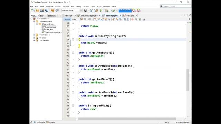Collapse code fold at line 82
Viewport: 221px width, 124px height.
tap(73, 92)
